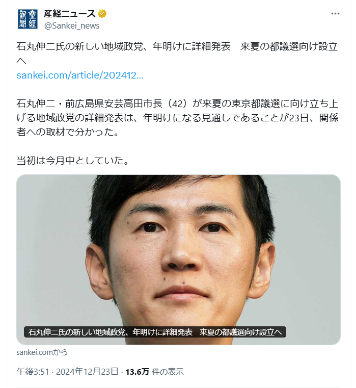Open the sankei.com/article/202412… link
356x388 pixels.
[80, 75]
